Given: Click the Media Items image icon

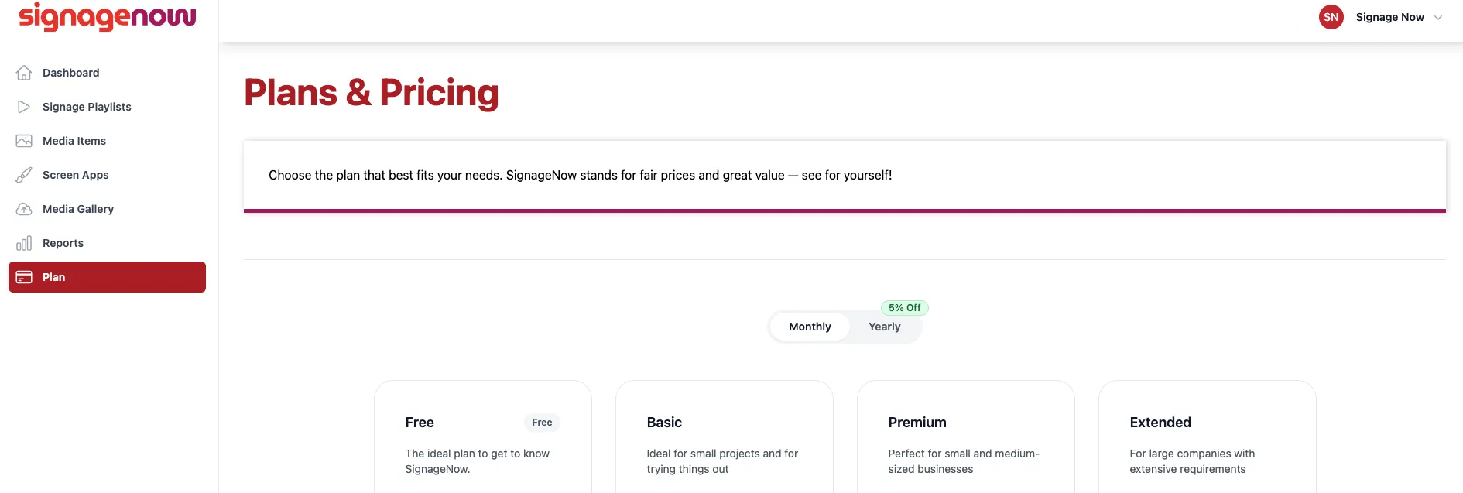Looking at the screenshot, I should tap(24, 141).
